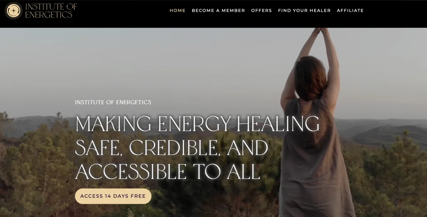
Task: Go to the Home menu item
Action: click(x=178, y=10)
